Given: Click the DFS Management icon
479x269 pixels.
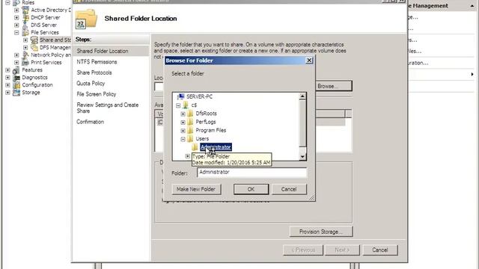Looking at the screenshot, I should 34,47.
